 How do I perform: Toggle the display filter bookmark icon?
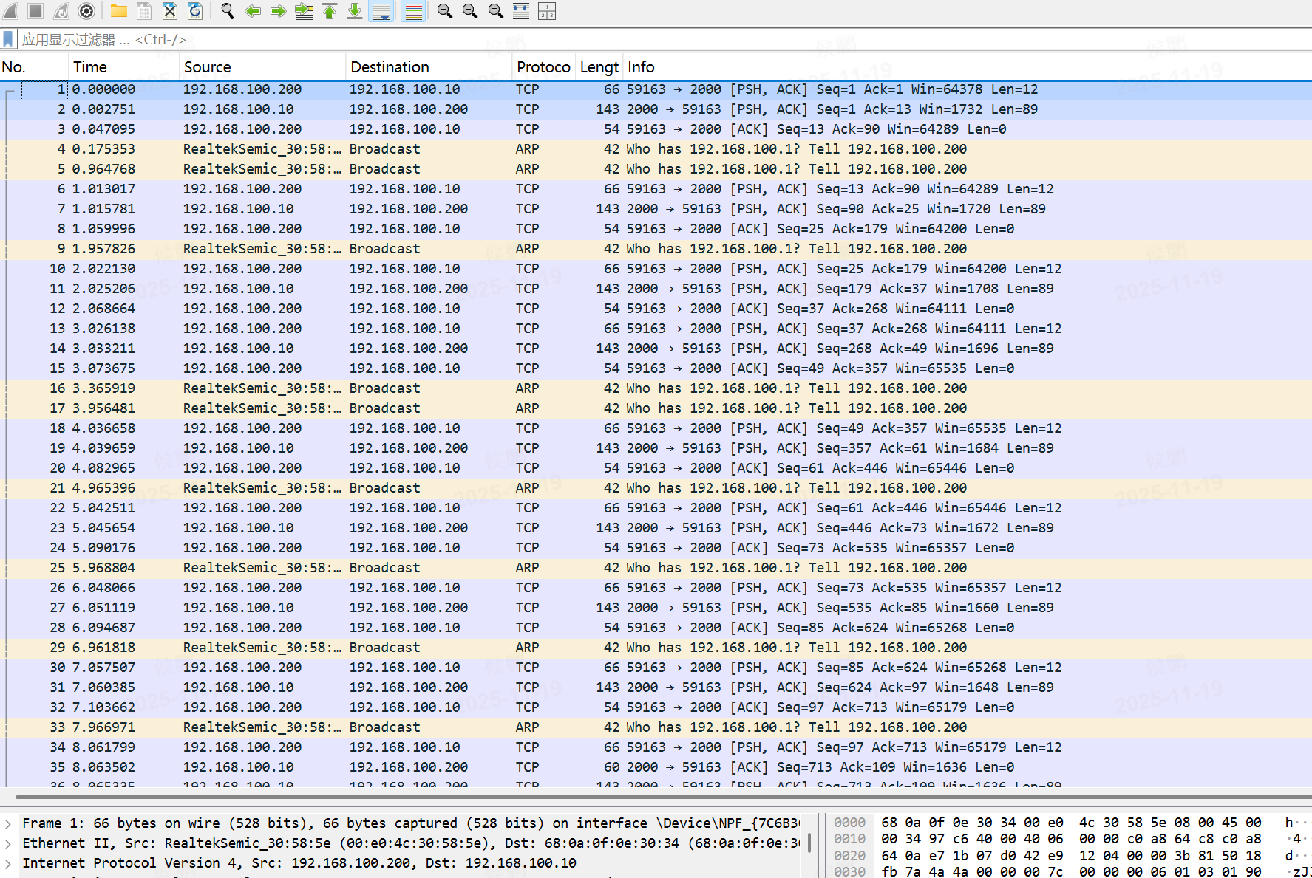[x=7, y=38]
